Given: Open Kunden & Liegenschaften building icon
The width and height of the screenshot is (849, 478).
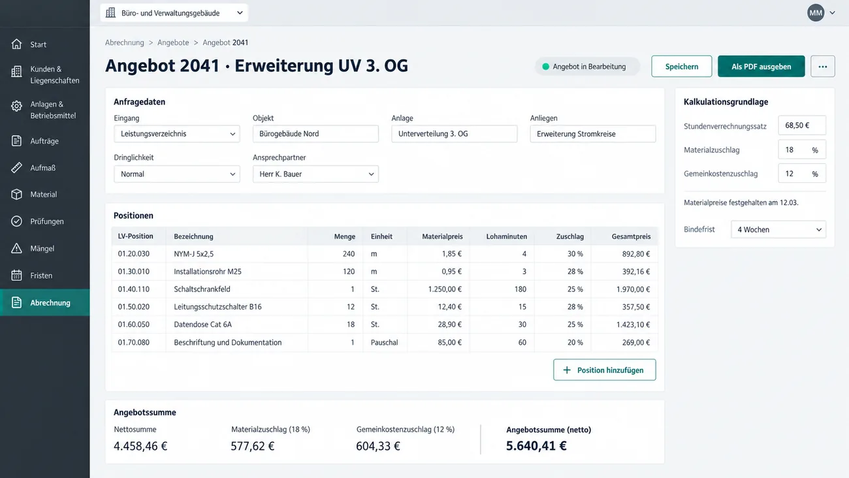Looking at the screenshot, I should tap(17, 72).
